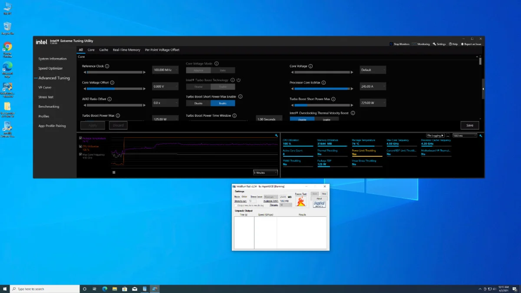The image size is (521, 293).
Task: Open Per Point Voltage Offset tab
Action: coord(162,50)
